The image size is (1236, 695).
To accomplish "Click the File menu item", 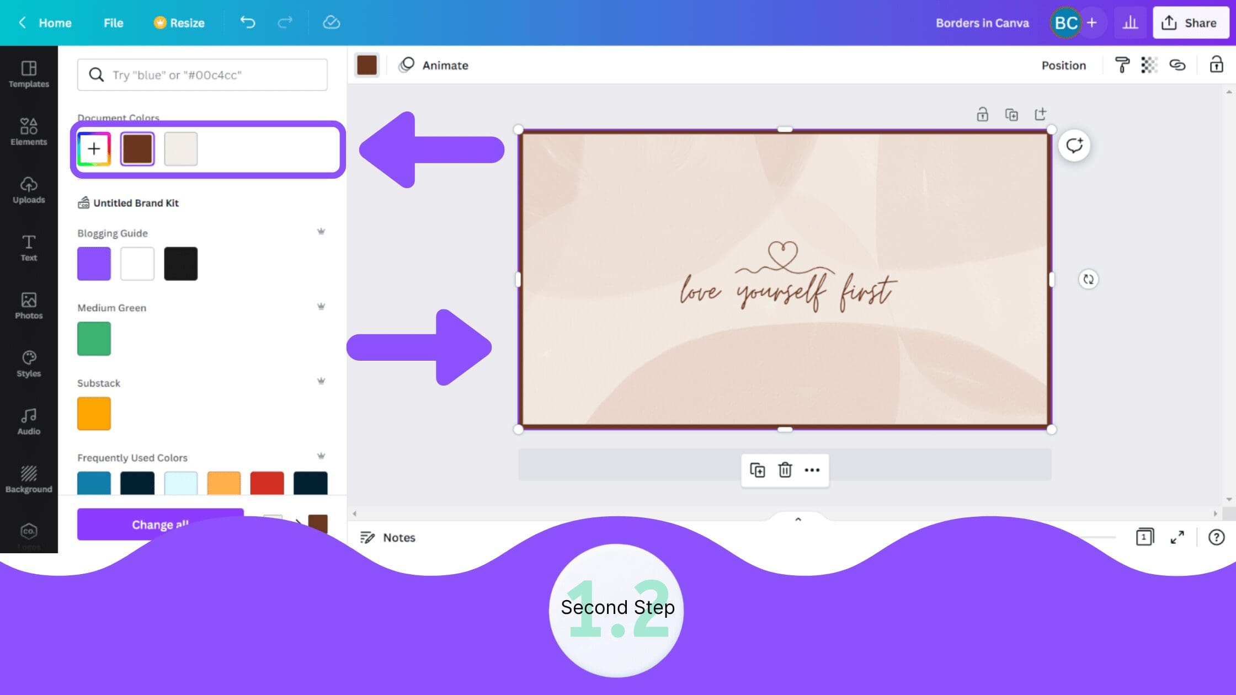I will [x=113, y=22].
